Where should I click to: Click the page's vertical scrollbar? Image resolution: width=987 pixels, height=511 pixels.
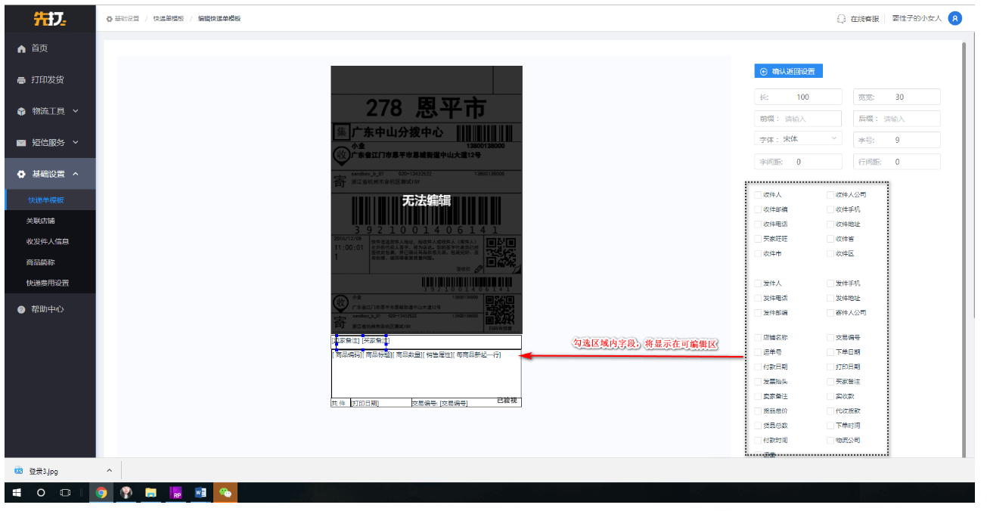pos(964,249)
